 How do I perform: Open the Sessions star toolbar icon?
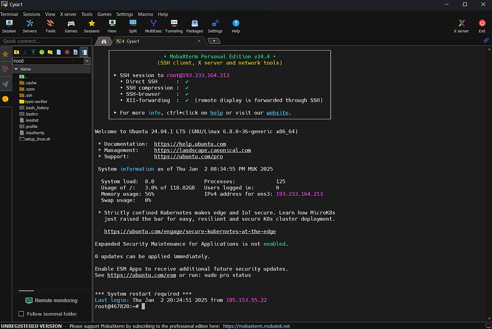click(x=91, y=26)
